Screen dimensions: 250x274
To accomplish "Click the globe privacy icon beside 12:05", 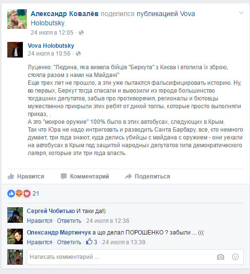I will [81, 33].
